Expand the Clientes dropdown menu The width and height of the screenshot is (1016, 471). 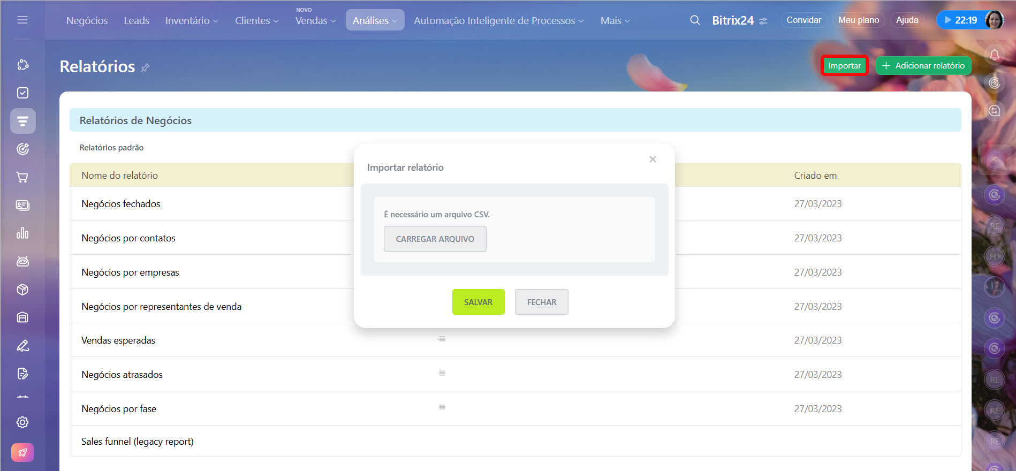point(256,21)
